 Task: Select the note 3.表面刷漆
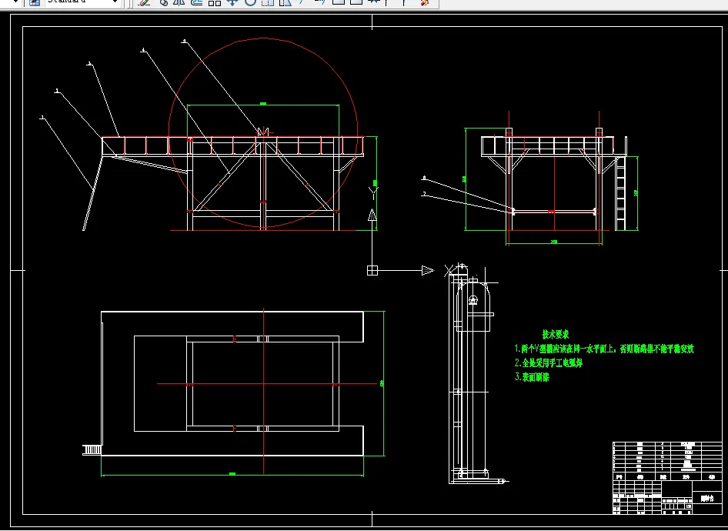point(532,377)
